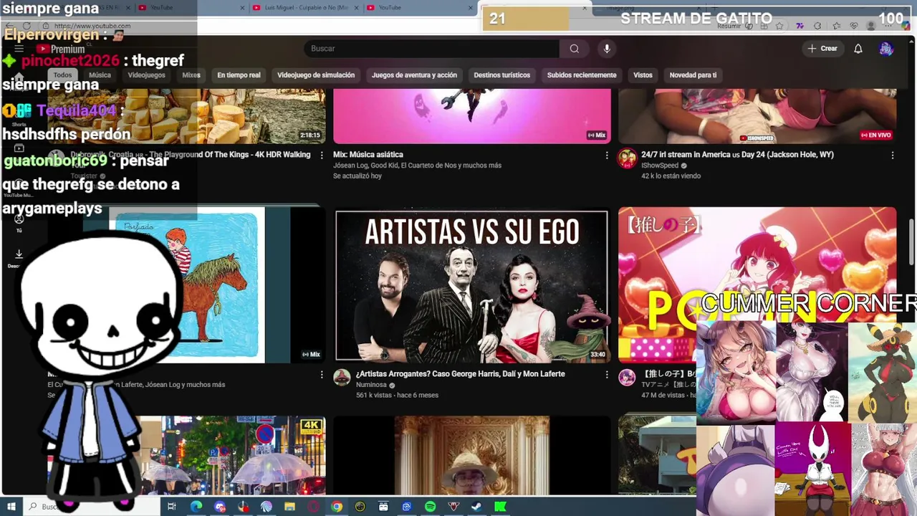Open options for horse drawing mix card
Image resolution: width=917 pixels, height=516 pixels.
click(x=321, y=374)
